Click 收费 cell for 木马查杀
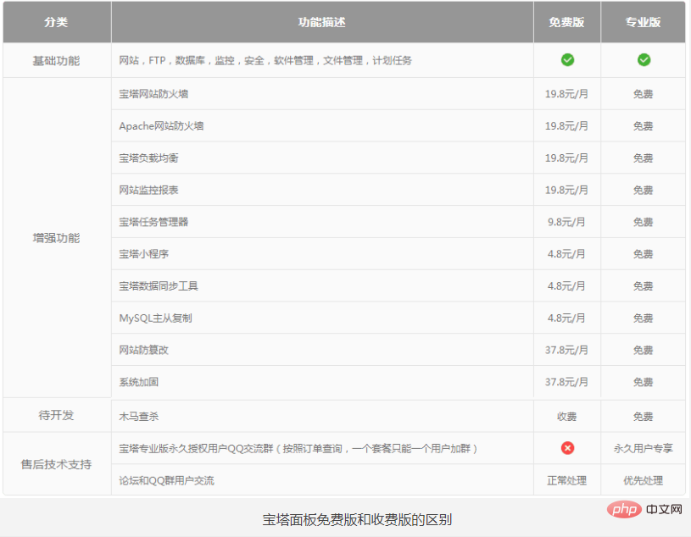 566,417
